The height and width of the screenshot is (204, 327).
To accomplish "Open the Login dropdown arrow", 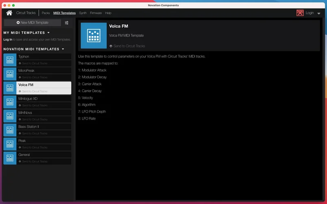I will [319, 13].
